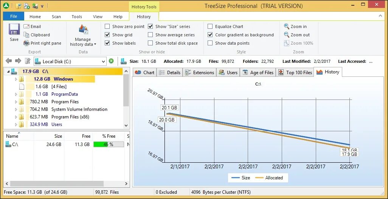This screenshot has width=388, height=199.
Task: Enable the Show zero point checkbox
Action: [107, 26]
